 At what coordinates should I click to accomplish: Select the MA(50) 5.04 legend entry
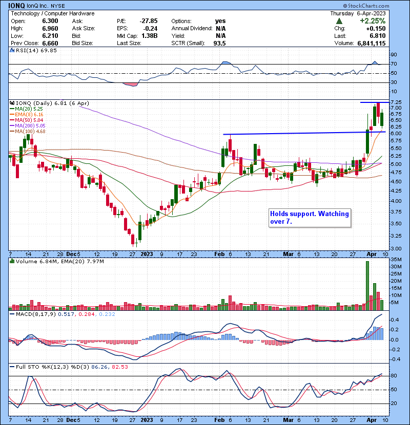click(x=26, y=120)
